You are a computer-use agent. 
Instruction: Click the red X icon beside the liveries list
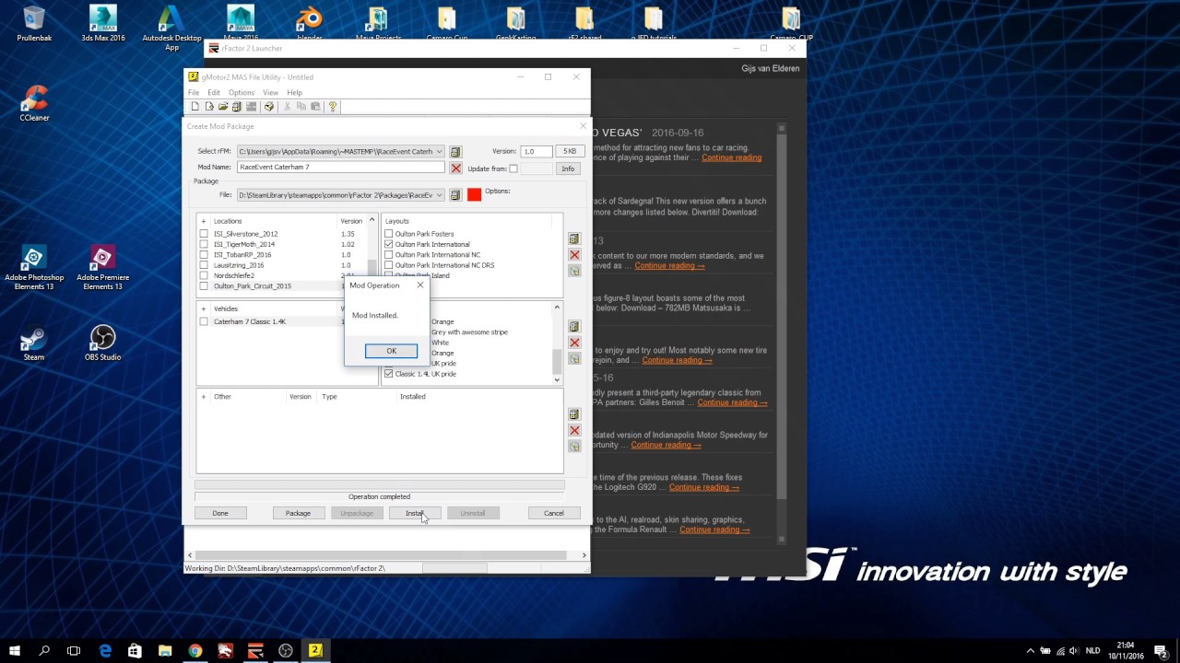click(574, 343)
